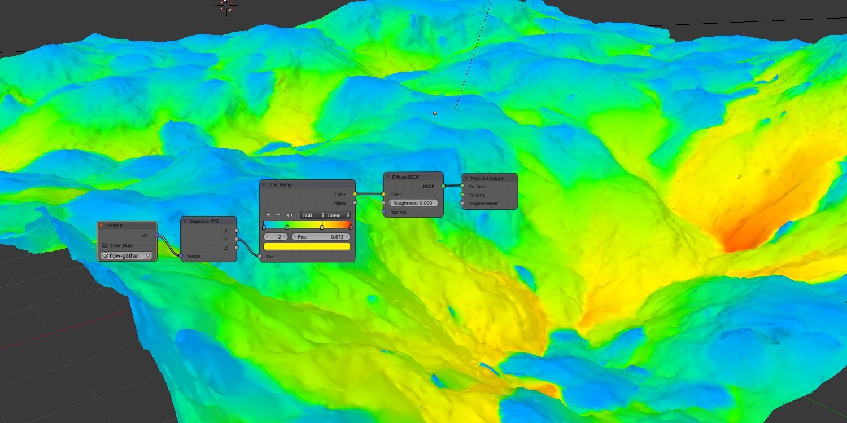
Task: Click the UV output socket on UV Map node
Action: pyautogui.click(x=156, y=235)
